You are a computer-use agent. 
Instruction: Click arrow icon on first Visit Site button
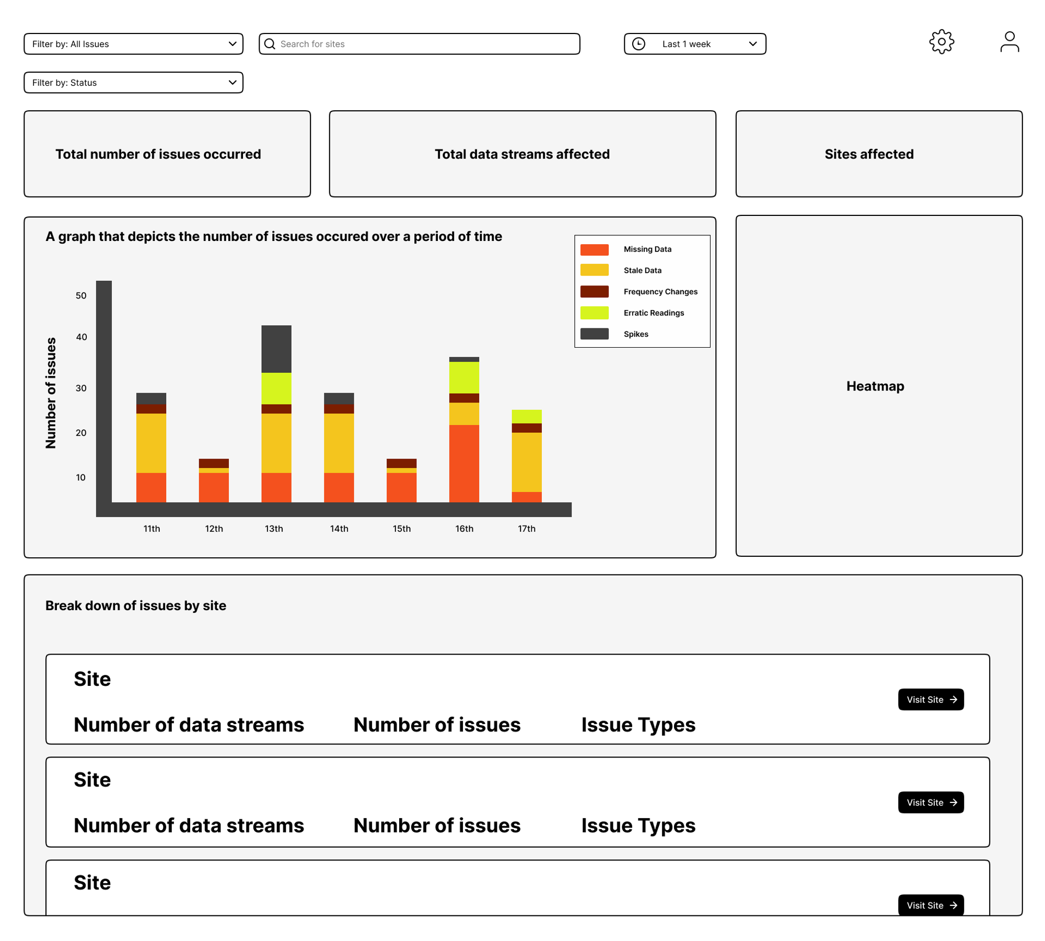[x=954, y=699]
